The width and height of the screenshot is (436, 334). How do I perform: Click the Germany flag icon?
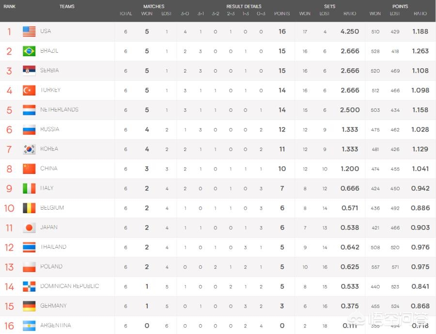29,306
